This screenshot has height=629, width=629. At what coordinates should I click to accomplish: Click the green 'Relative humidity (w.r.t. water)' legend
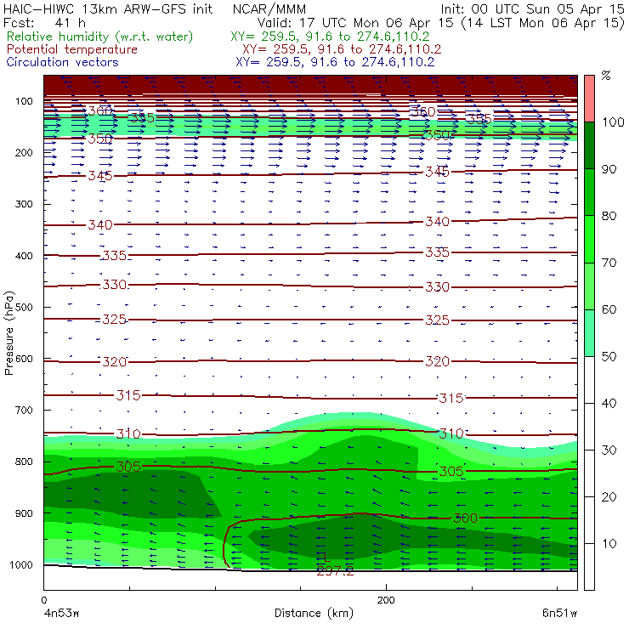point(99,37)
